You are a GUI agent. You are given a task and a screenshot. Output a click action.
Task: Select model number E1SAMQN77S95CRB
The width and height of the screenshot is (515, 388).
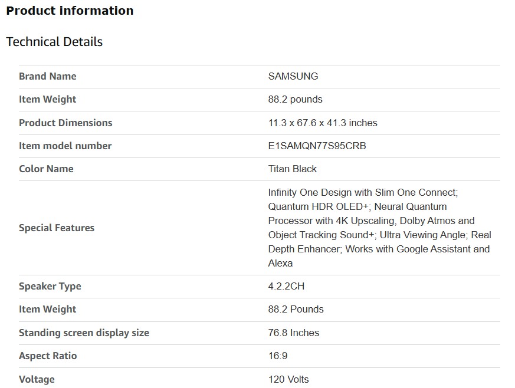(x=317, y=146)
